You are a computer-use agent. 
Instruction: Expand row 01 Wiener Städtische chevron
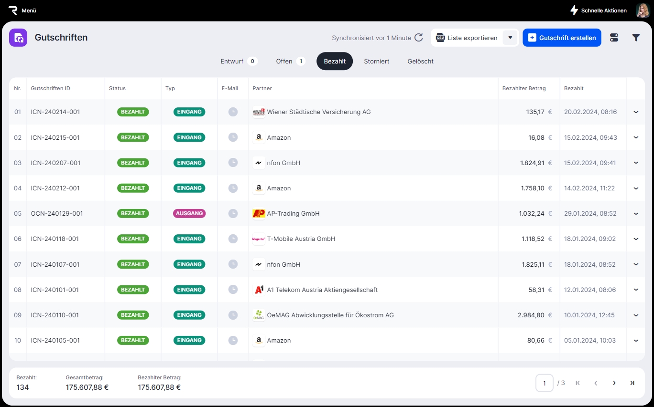636,112
